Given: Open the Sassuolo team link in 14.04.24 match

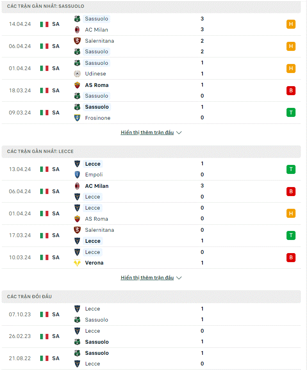Looking at the screenshot, I should 96,18.
